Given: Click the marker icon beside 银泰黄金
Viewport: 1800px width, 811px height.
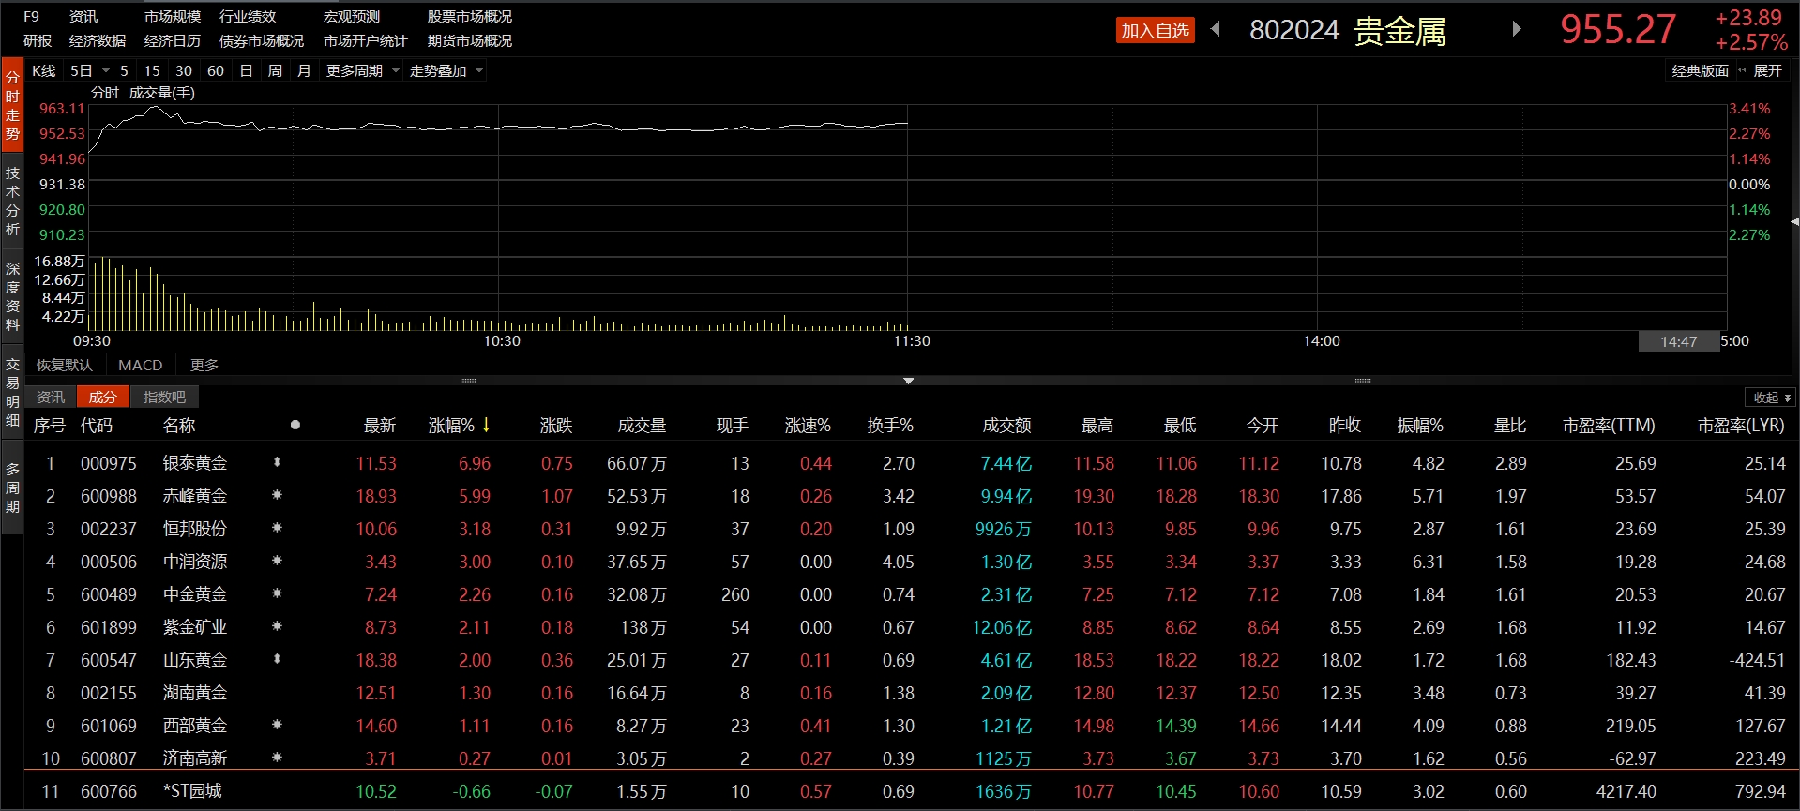Looking at the screenshot, I should pyautogui.click(x=277, y=462).
